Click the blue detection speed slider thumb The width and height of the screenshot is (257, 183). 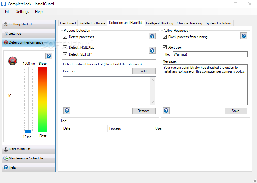pos(28,131)
